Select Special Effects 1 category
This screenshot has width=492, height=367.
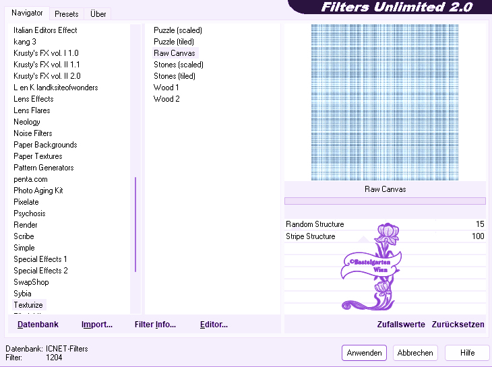pyautogui.click(x=40, y=259)
